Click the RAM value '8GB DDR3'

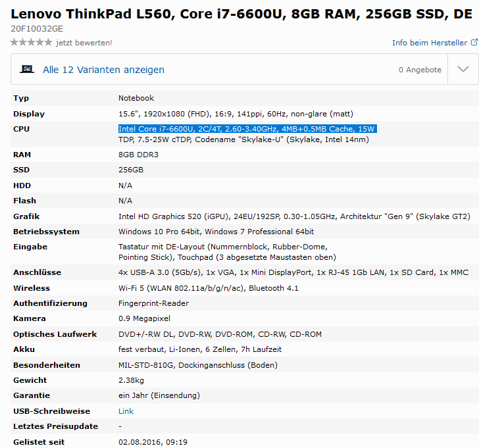pos(138,155)
